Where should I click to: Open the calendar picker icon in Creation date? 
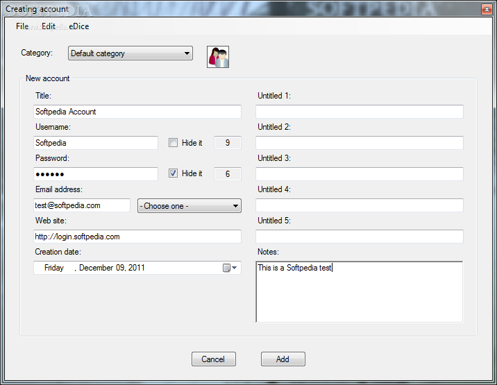click(x=230, y=268)
